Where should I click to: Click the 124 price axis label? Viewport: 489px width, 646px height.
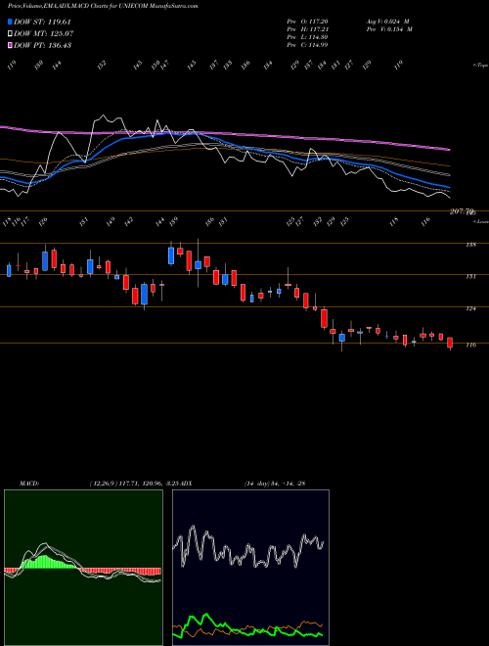(470, 308)
